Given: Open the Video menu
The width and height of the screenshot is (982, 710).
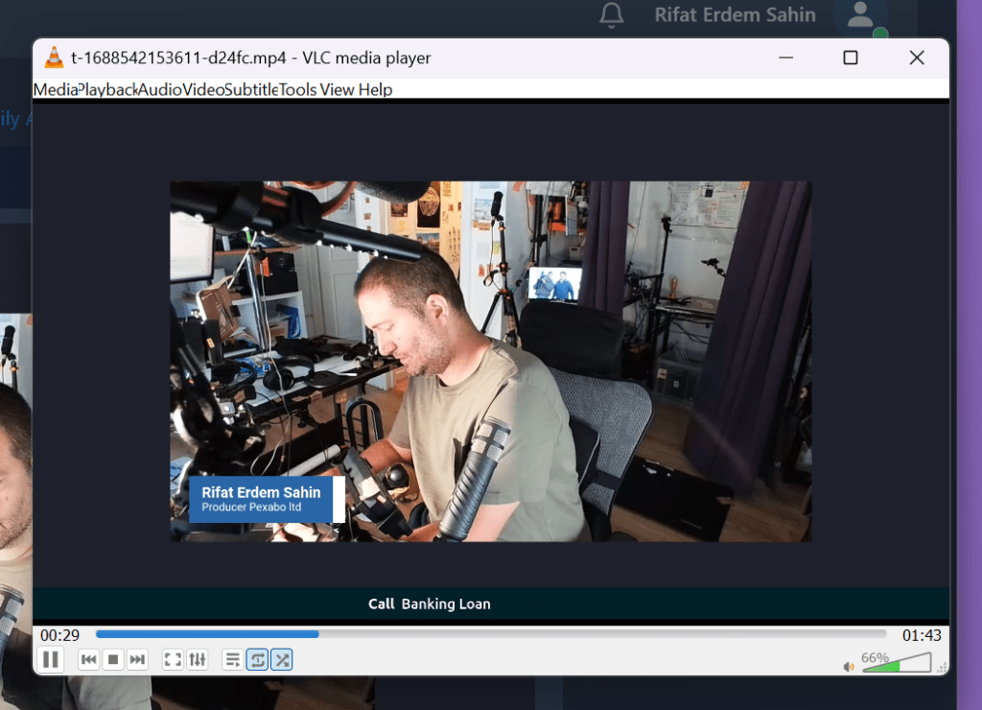Looking at the screenshot, I should point(203,89).
